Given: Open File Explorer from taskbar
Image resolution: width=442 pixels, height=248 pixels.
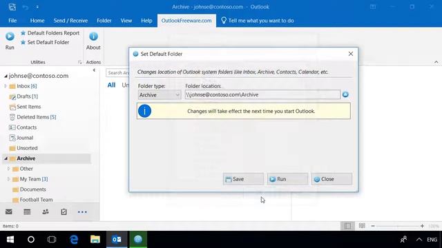Looking at the screenshot, I should coord(95,239).
